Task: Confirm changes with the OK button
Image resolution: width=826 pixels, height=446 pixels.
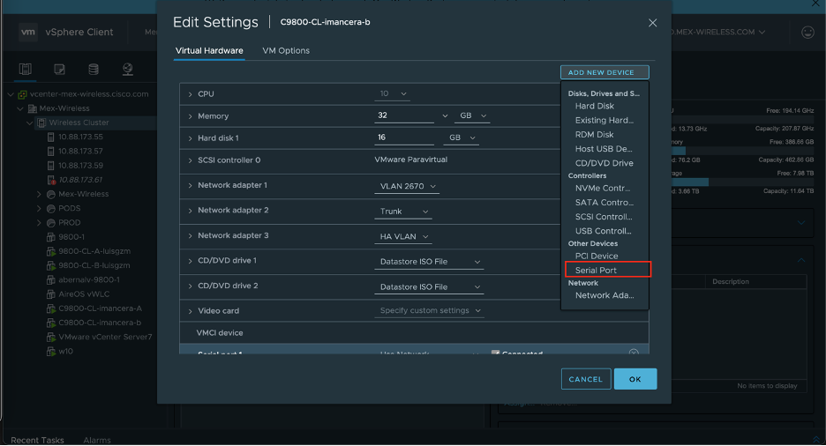Action: (x=635, y=379)
